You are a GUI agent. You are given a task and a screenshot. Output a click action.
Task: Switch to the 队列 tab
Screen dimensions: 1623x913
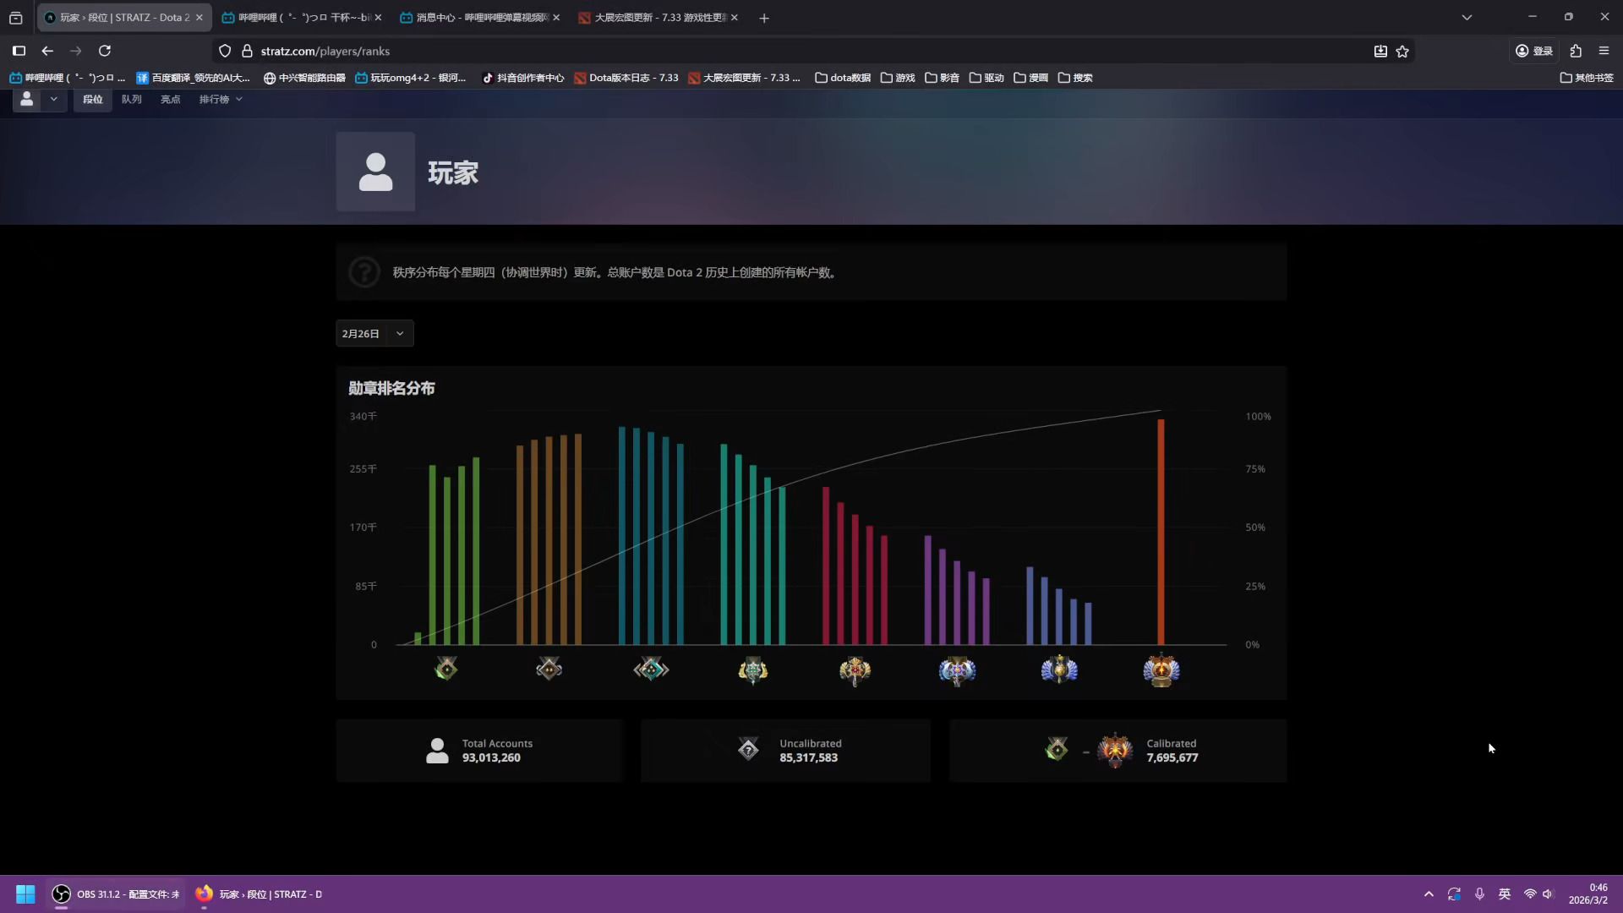[x=131, y=100]
